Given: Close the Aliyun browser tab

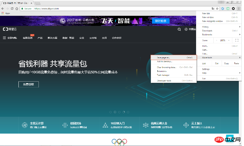Looking at the screenshot, I should click(31, 3).
